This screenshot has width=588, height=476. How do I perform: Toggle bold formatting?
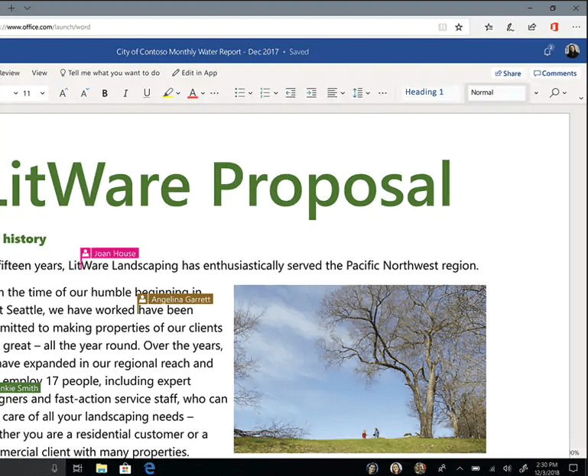pyautogui.click(x=105, y=93)
